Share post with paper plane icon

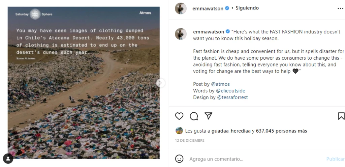click(x=209, y=116)
